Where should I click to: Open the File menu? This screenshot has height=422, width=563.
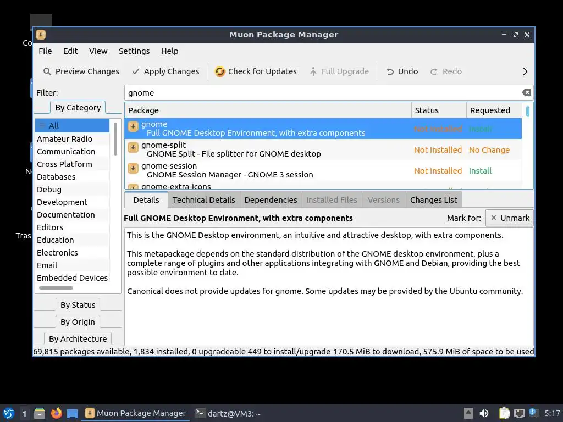[x=45, y=51]
